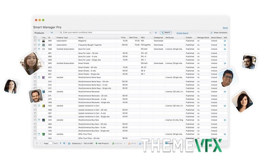Select the SKU cell SFL-20

pos(144,53)
